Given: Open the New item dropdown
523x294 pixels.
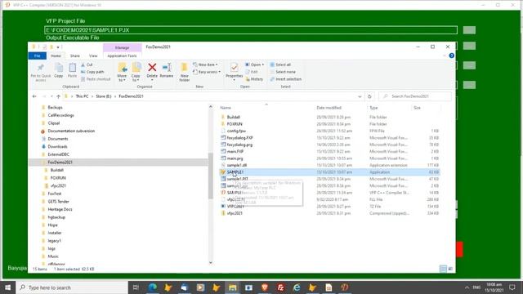Looking at the screenshot, I should [205, 65].
